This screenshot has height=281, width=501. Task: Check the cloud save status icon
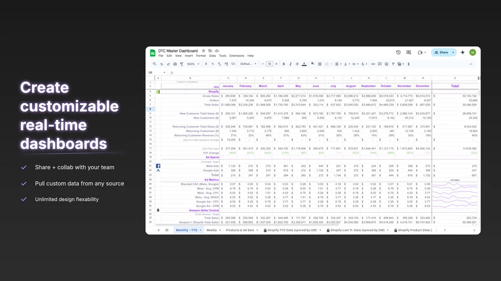point(217,51)
